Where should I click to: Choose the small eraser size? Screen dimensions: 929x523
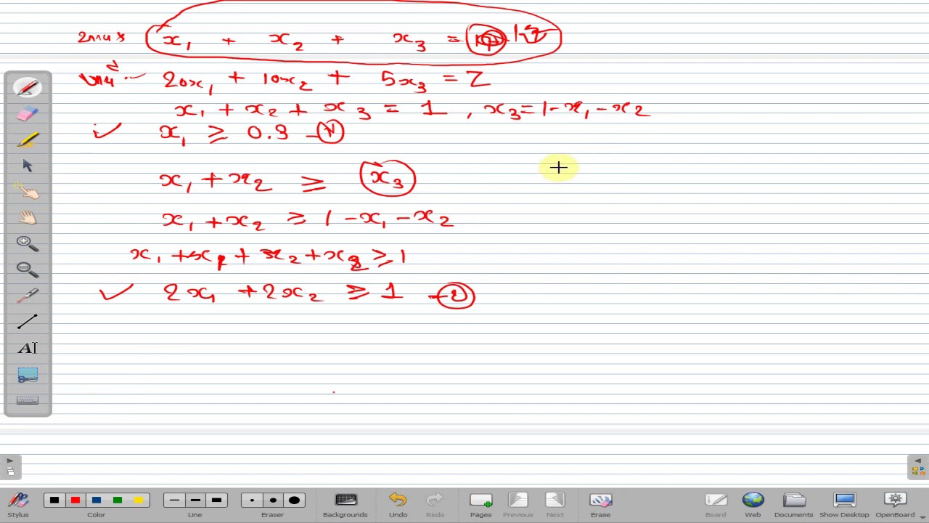(x=252, y=500)
